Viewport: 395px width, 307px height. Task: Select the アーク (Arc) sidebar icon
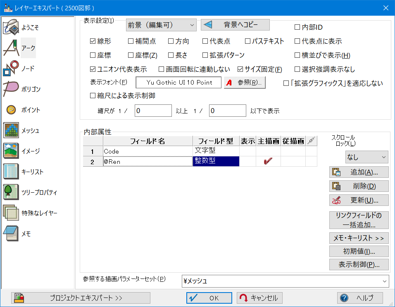click(x=11, y=48)
